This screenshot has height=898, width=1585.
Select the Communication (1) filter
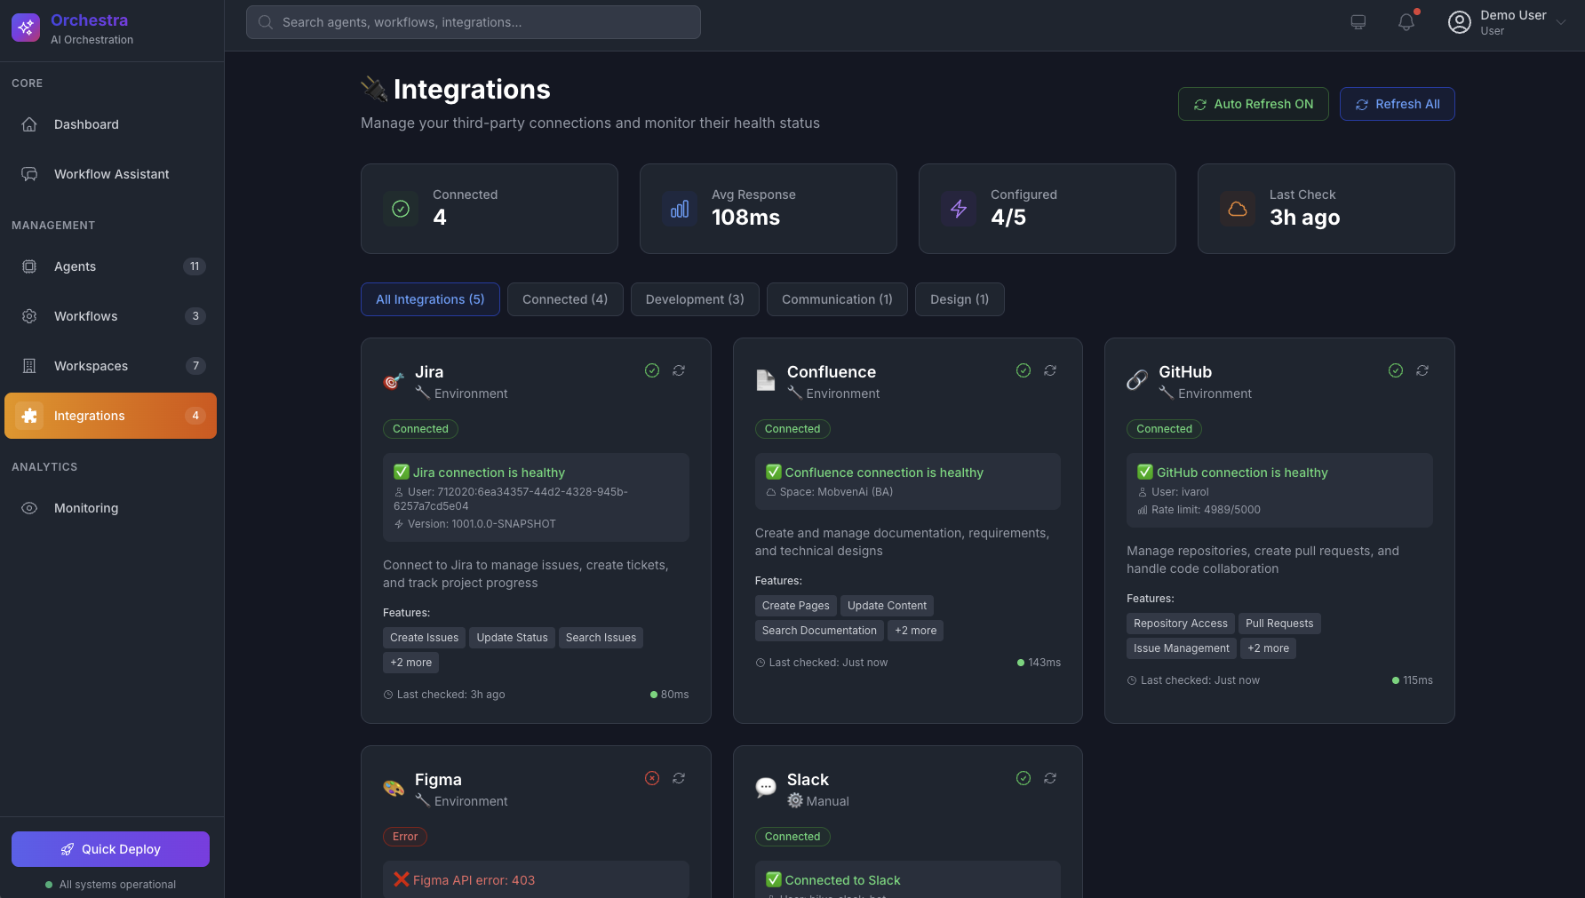pos(836,299)
